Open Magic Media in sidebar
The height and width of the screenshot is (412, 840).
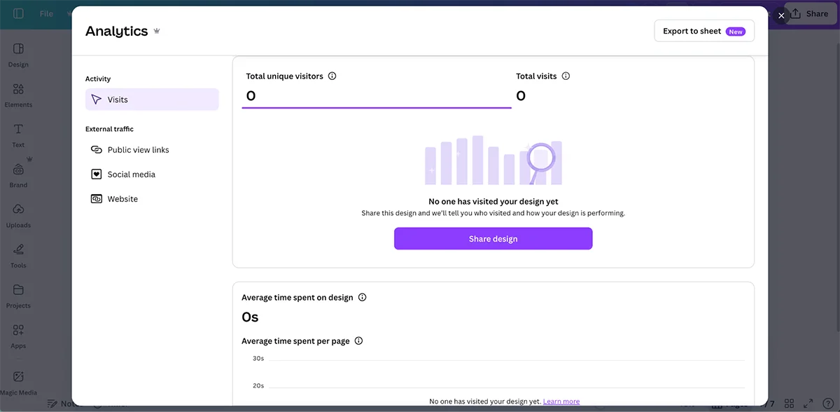[18, 383]
